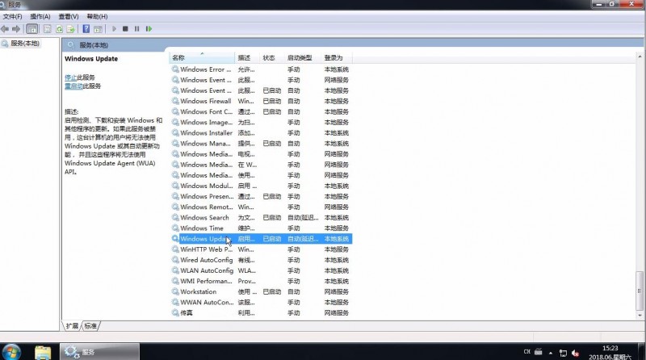Select the Windows Font C... service row
This screenshot has width=646, height=360.
(261, 111)
